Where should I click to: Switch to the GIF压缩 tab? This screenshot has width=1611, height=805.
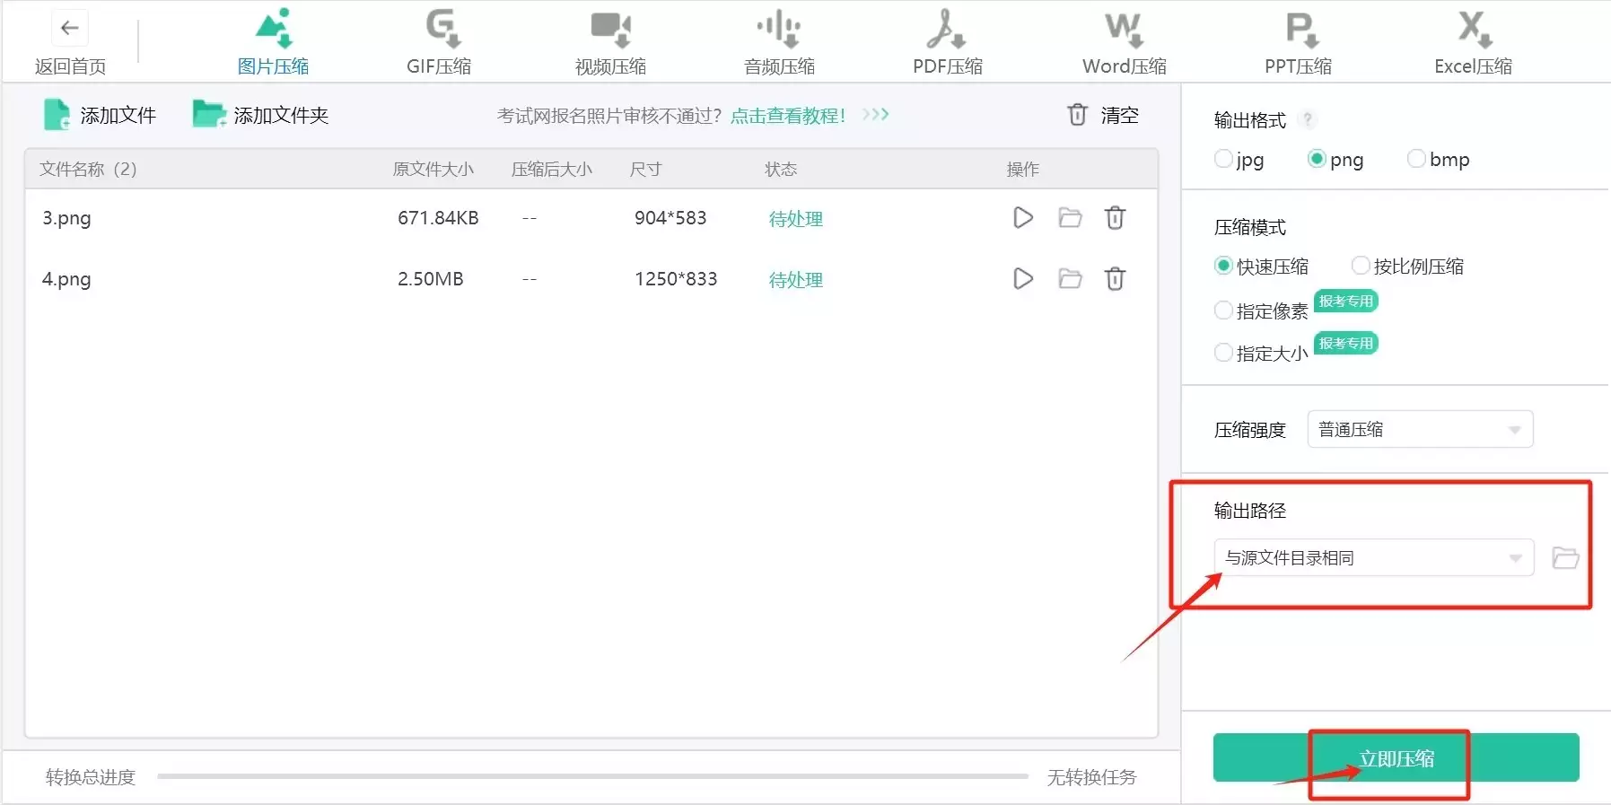tap(439, 42)
